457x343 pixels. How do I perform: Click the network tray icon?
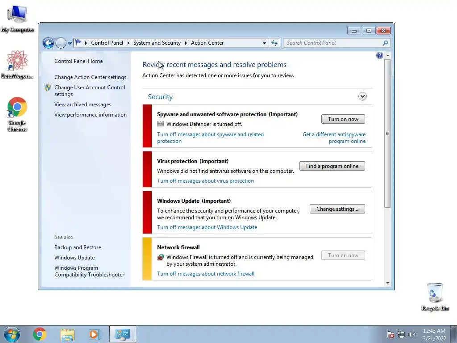click(x=401, y=335)
